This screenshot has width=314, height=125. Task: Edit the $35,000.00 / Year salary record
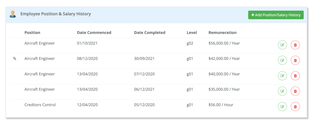point(282,91)
